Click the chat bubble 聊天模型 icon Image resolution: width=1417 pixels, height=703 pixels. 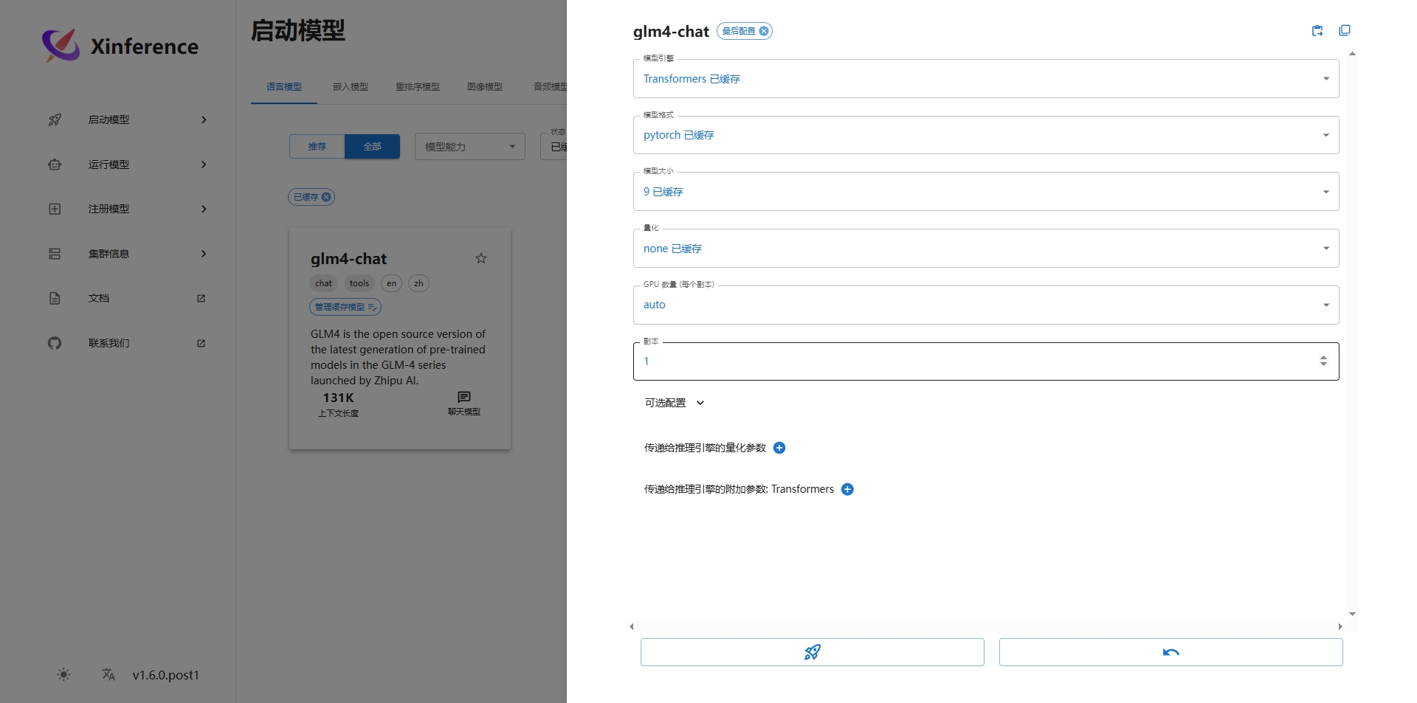tap(464, 397)
